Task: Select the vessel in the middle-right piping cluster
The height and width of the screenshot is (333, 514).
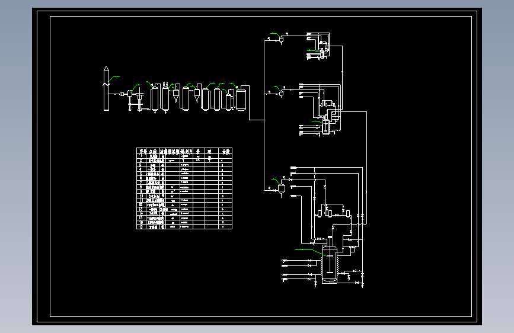Action: click(x=326, y=127)
